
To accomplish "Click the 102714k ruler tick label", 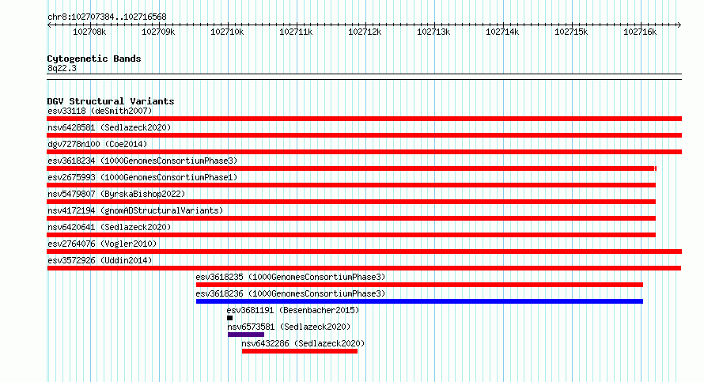I will [502, 32].
